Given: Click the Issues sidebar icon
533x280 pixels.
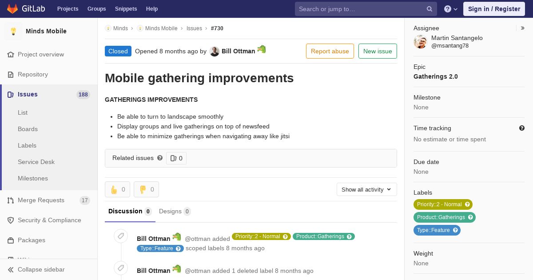Looking at the screenshot, I should pyautogui.click(x=11, y=94).
